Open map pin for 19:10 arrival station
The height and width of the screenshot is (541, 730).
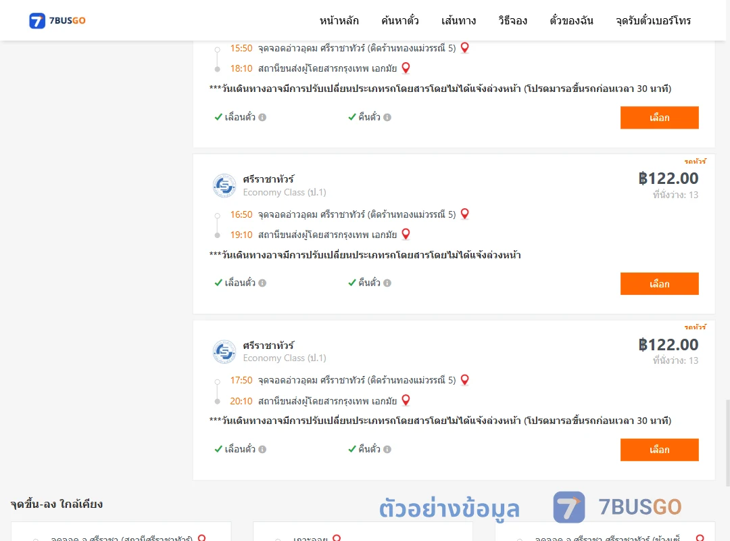pos(406,234)
